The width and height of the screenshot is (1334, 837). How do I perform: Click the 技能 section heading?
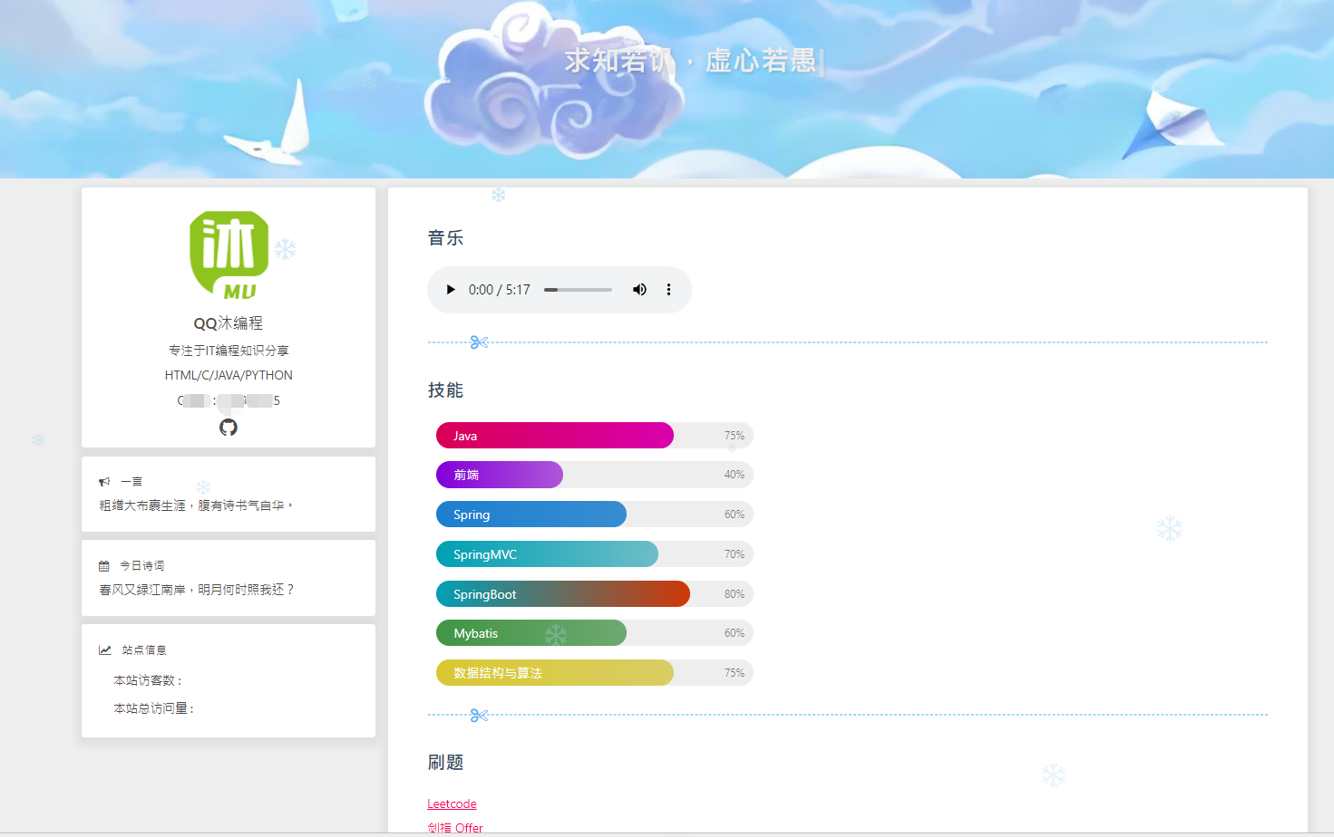coord(445,390)
